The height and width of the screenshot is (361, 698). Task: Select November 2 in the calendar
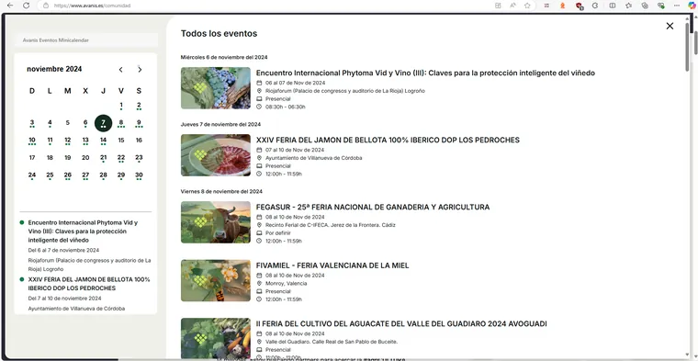(x=139, y=106)
